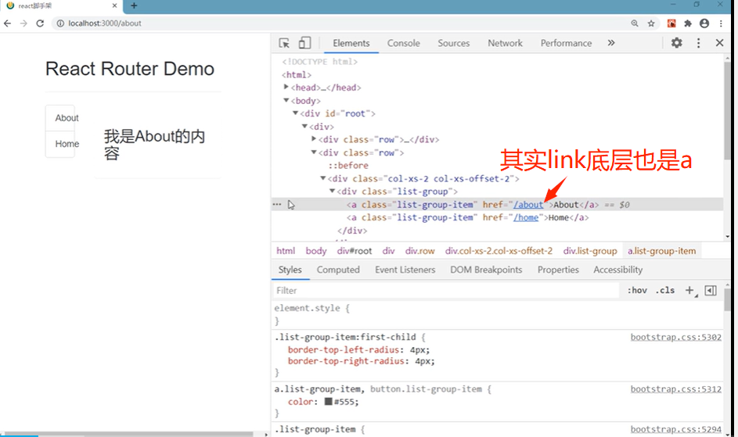
Task: Select the Home anchor row in DOM tree
Action: [468, 217]
